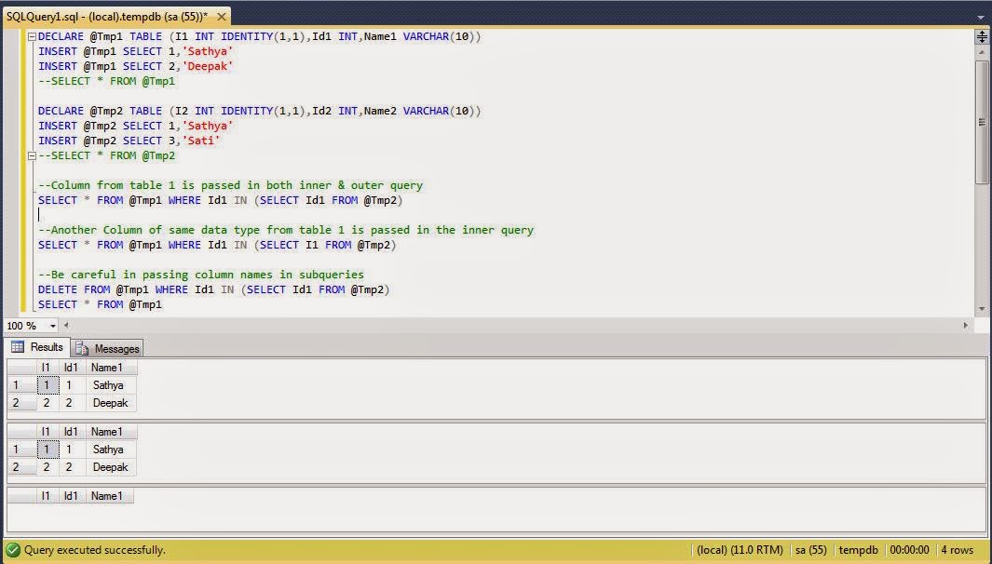This screenshot has height=564, width=992.
Task: Click the horizontal scrollbar right arrow
Action: click(966, 326)
